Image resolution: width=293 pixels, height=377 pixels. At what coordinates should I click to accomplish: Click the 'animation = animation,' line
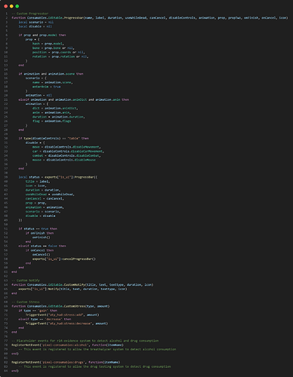pyautogui.click(x=45, y=207)
